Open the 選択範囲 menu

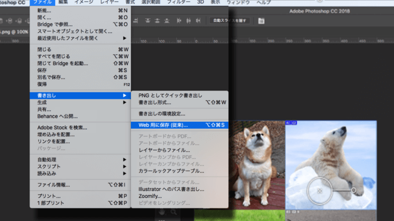(x=151, y=2)
